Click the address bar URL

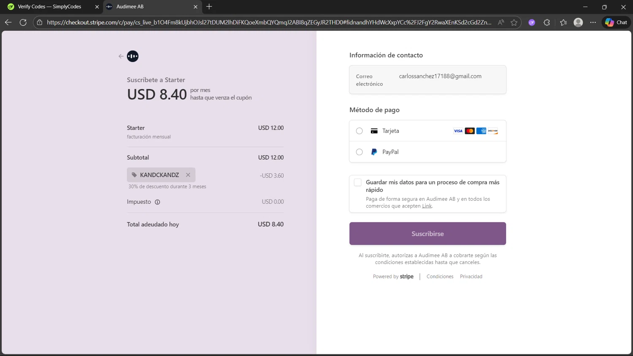click(269, 22)
